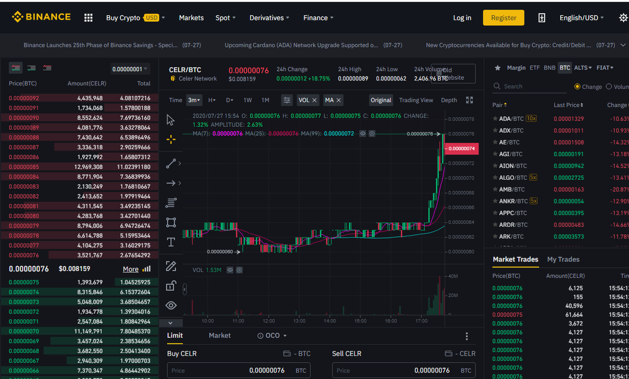Viewport: 629px width, 379px height.
Task: Switch to the Trading View chart tab
Action: coord(416,100)
